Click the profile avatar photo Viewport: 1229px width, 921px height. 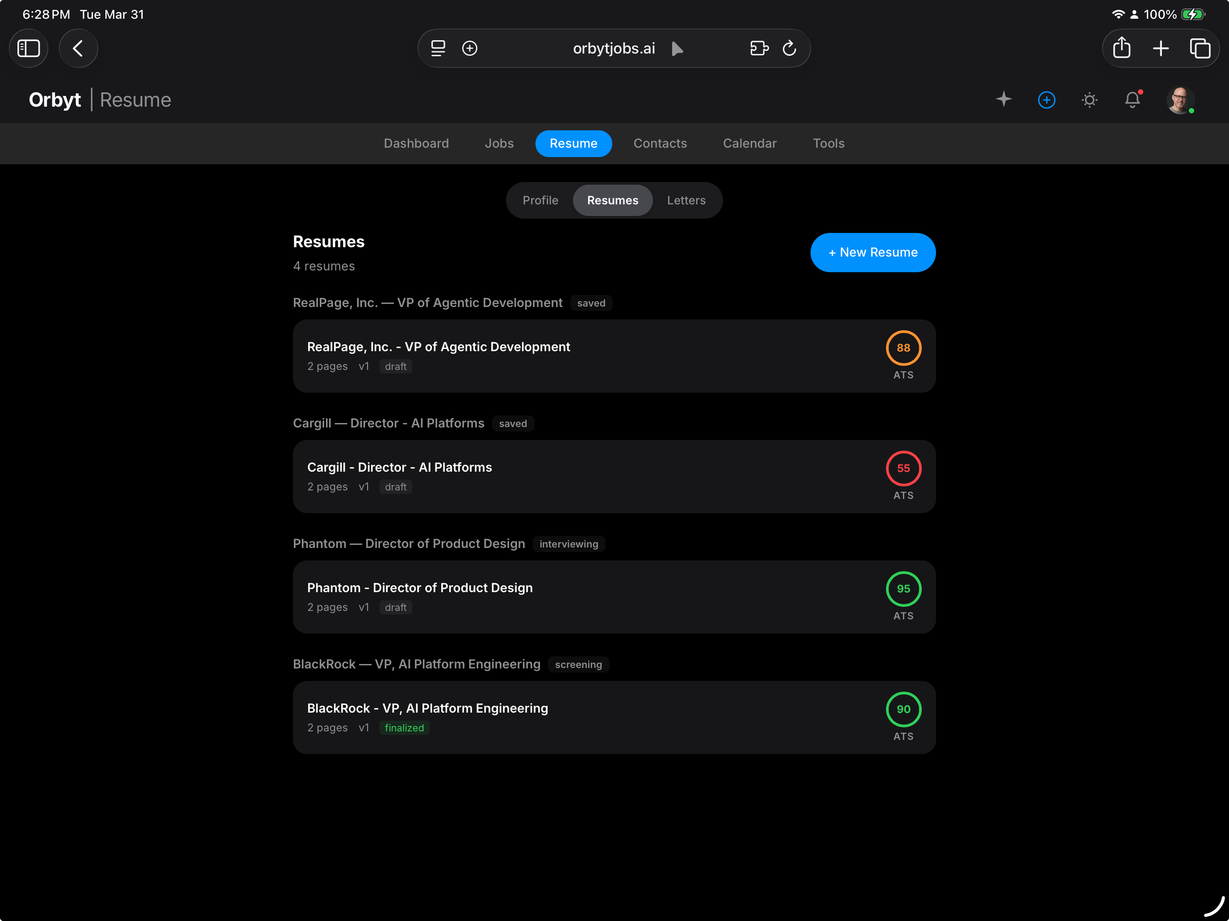click(x=1181, y=100)
